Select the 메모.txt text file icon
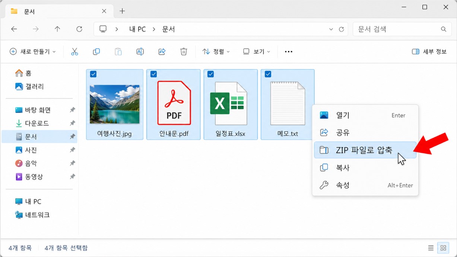The image size is (457, 257). pyautogui.click(x=288, y=103)
